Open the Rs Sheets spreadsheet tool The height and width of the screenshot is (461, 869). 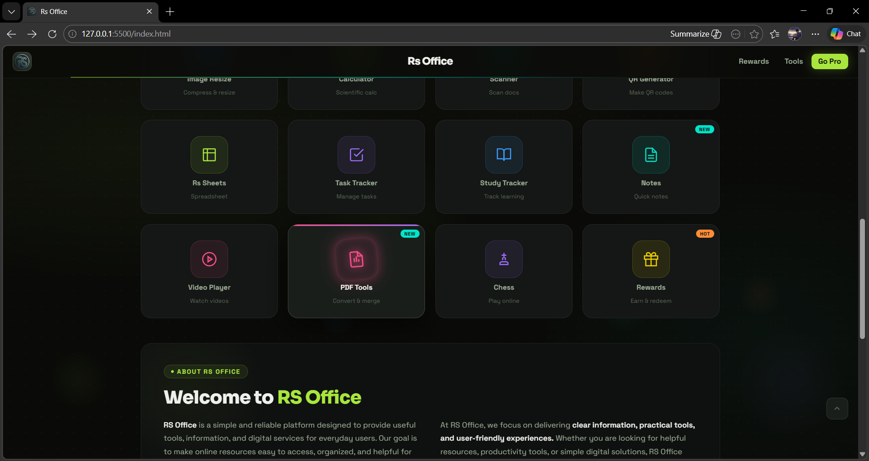pyautogui.click(x=209, y=166)
